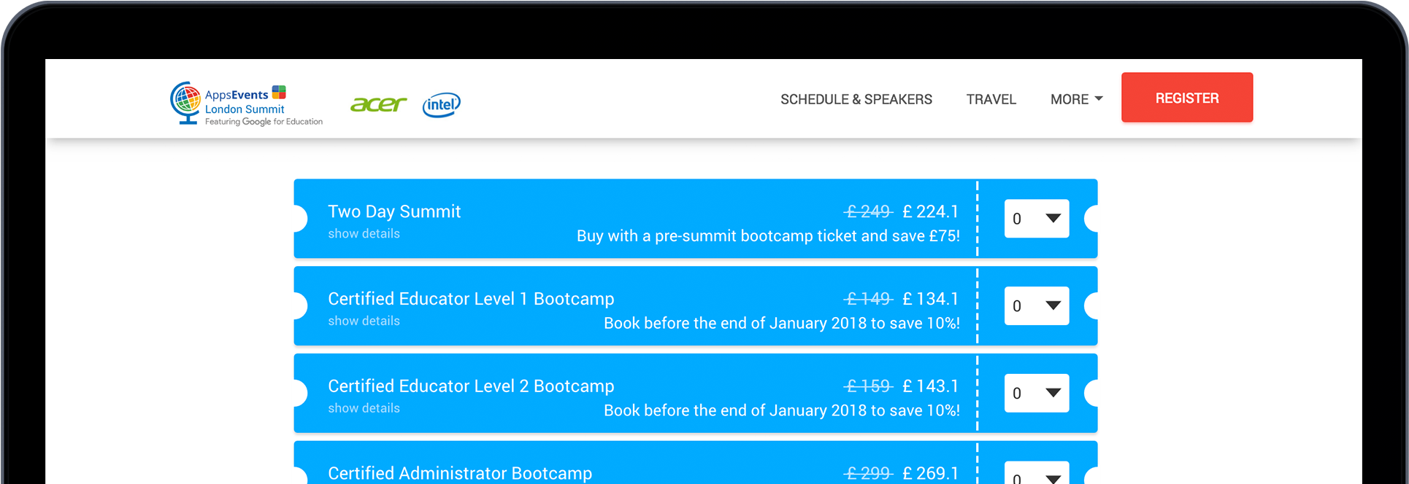The height and width of the screenshot is (484, 1409).
Task: Open quantity dropdown for Level 2 Bootcamp
Action: 1036,393
